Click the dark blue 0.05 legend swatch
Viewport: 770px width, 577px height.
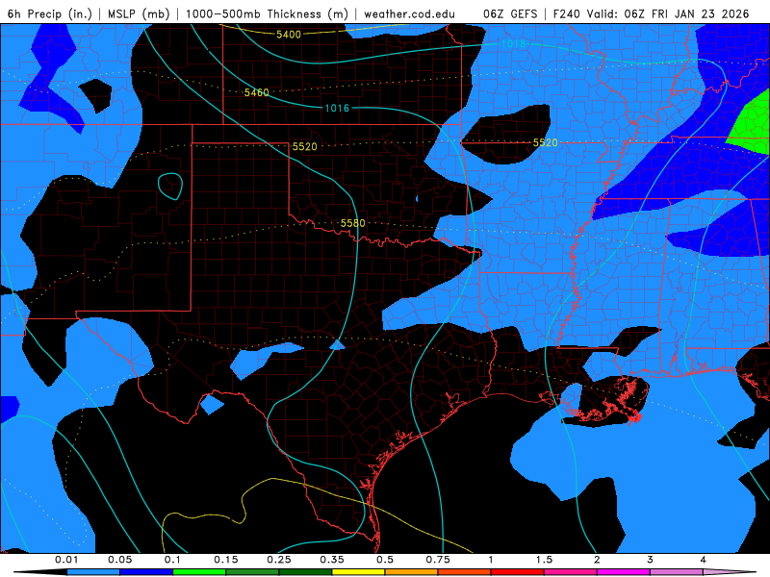click(146, 572)
